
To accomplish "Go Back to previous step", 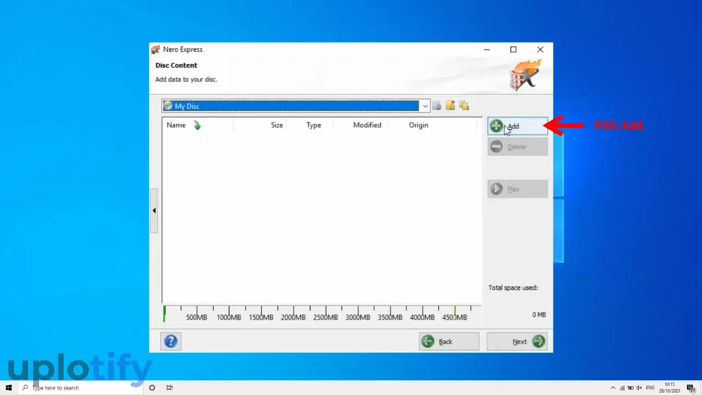I will point(449,341).
